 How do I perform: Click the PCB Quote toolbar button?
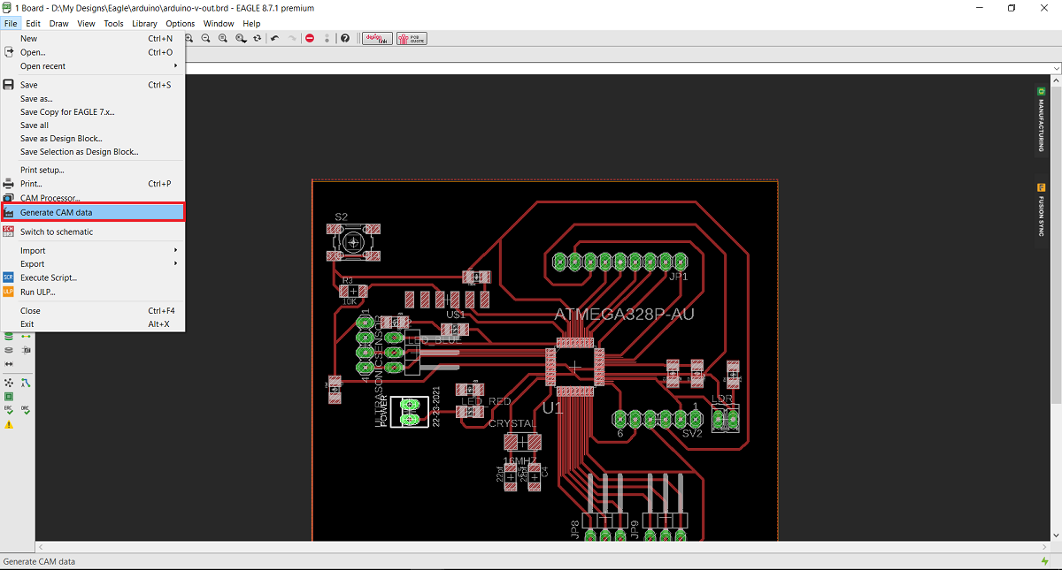point(412,39)
